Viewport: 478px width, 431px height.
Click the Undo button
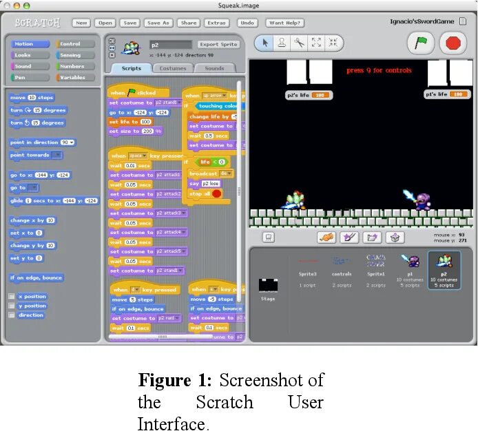pyautogui.click(x=247, y=23)
